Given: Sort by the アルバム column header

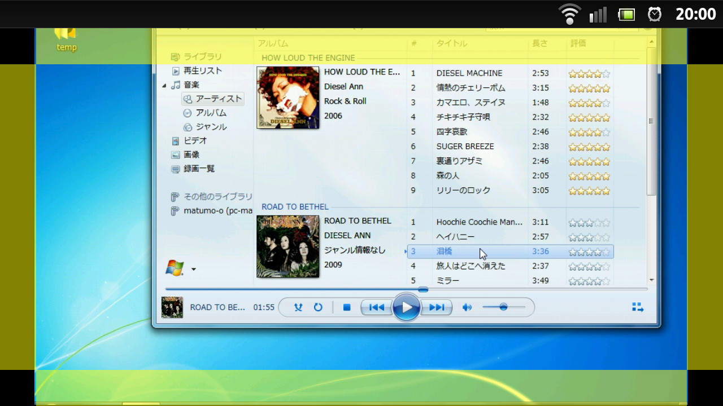Looking at the screenshot, I should click(273, 43).
